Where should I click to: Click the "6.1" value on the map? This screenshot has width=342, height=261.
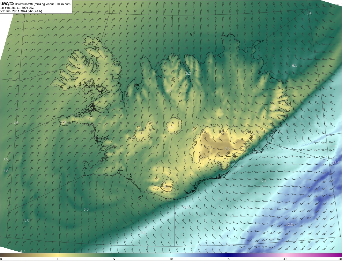click(x=294, y=65)
